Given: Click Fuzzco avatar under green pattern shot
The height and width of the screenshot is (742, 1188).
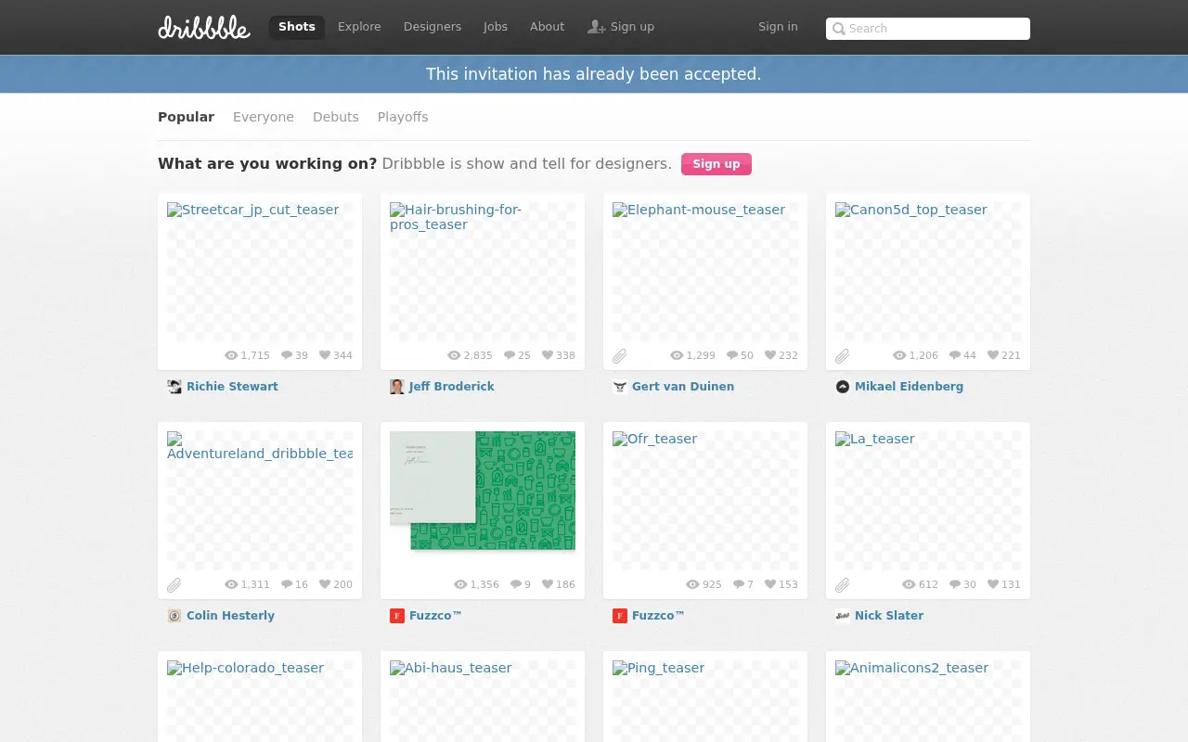Looking at the screenshot, I should pos(397,616).
